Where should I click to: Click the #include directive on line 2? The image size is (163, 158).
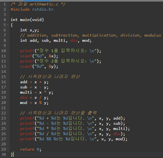click(x=20, y=9)
